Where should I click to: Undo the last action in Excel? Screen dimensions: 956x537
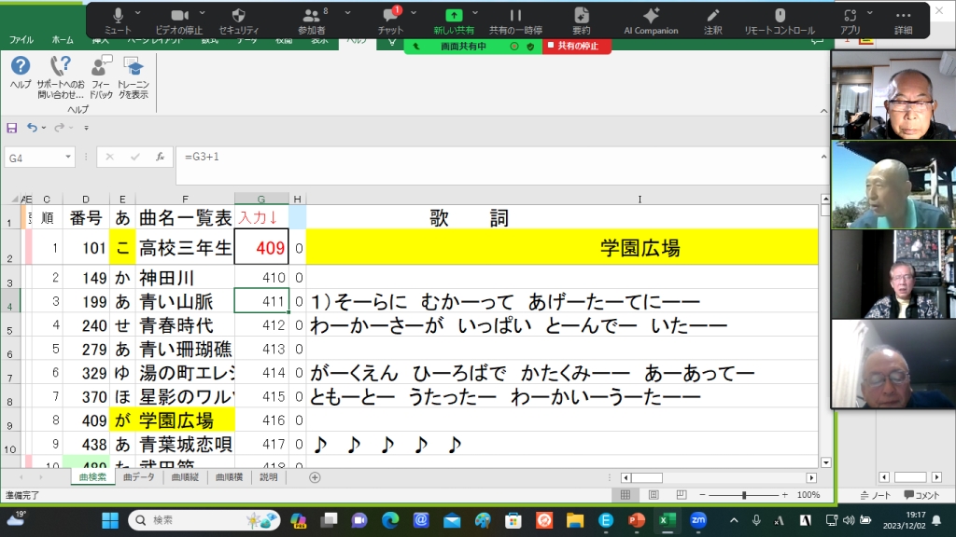(x=32, y=128)
